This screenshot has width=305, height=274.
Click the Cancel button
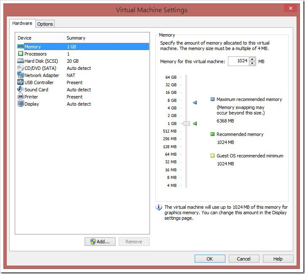pyautogui.click(x=244, y=259)
